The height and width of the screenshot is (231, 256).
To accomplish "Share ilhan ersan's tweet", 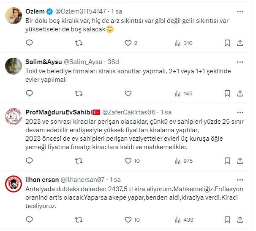I will pyautogui.click(x=240, y=220).
